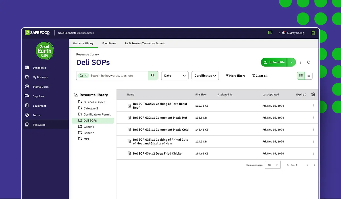Switch to Fault Reasons/Corrective Actions tab
This screenshot has height=199, width=341.
click(145, 43)
